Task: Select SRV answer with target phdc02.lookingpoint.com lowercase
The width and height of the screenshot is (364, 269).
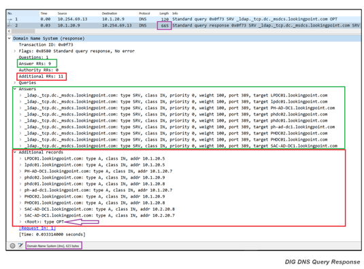Action: [x=176, y=114]
